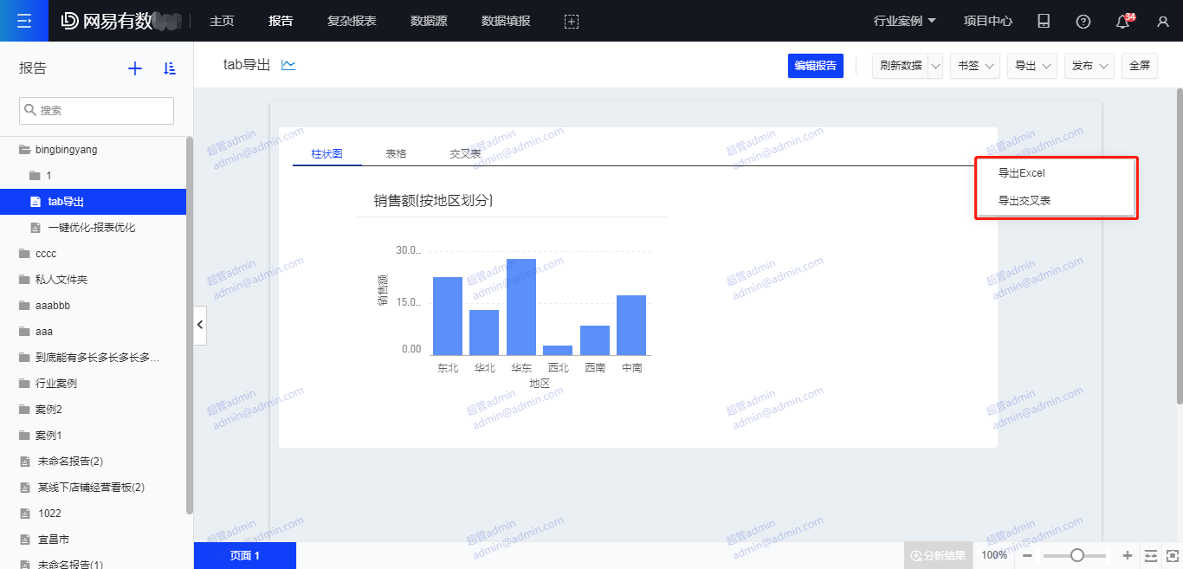
Task: Open the 行业案例 project dropdown
Action: pos(905,21)
